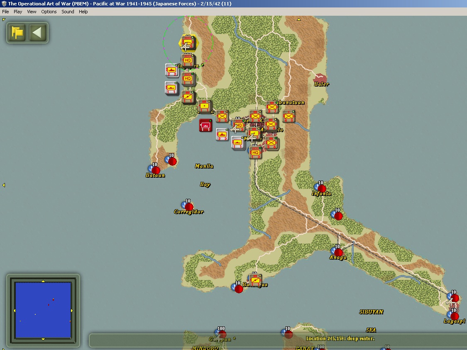Open the File menu

pyautogui.click(x=5, y=12)
